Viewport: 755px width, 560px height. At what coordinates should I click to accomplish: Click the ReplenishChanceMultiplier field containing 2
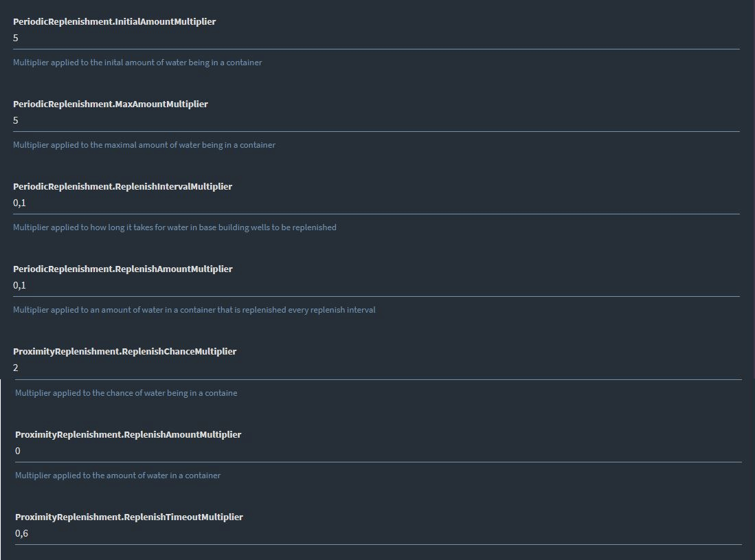coord(377,368)
